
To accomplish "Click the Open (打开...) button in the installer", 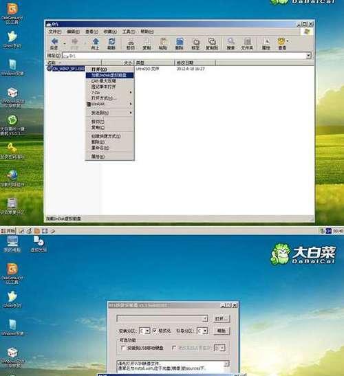I will pos(222,319).
